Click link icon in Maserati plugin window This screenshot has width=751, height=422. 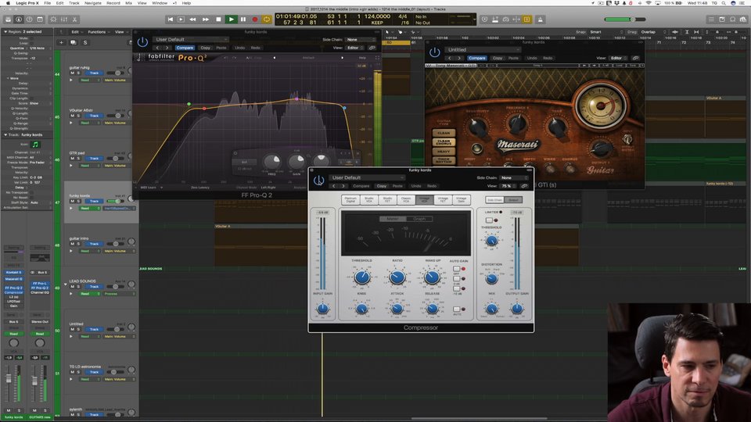[x=635, y=58]
